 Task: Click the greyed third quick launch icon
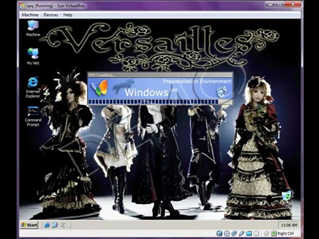[63, 225]
